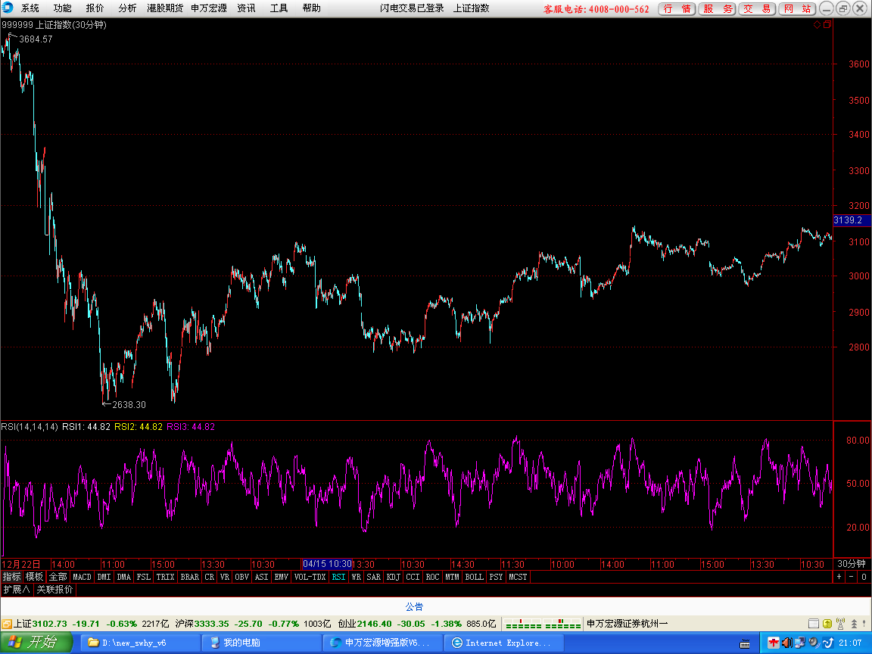Click the 30分钟 period selector under the chart
This screenshot has width=872, height=654.
click(x=852, y=564)
